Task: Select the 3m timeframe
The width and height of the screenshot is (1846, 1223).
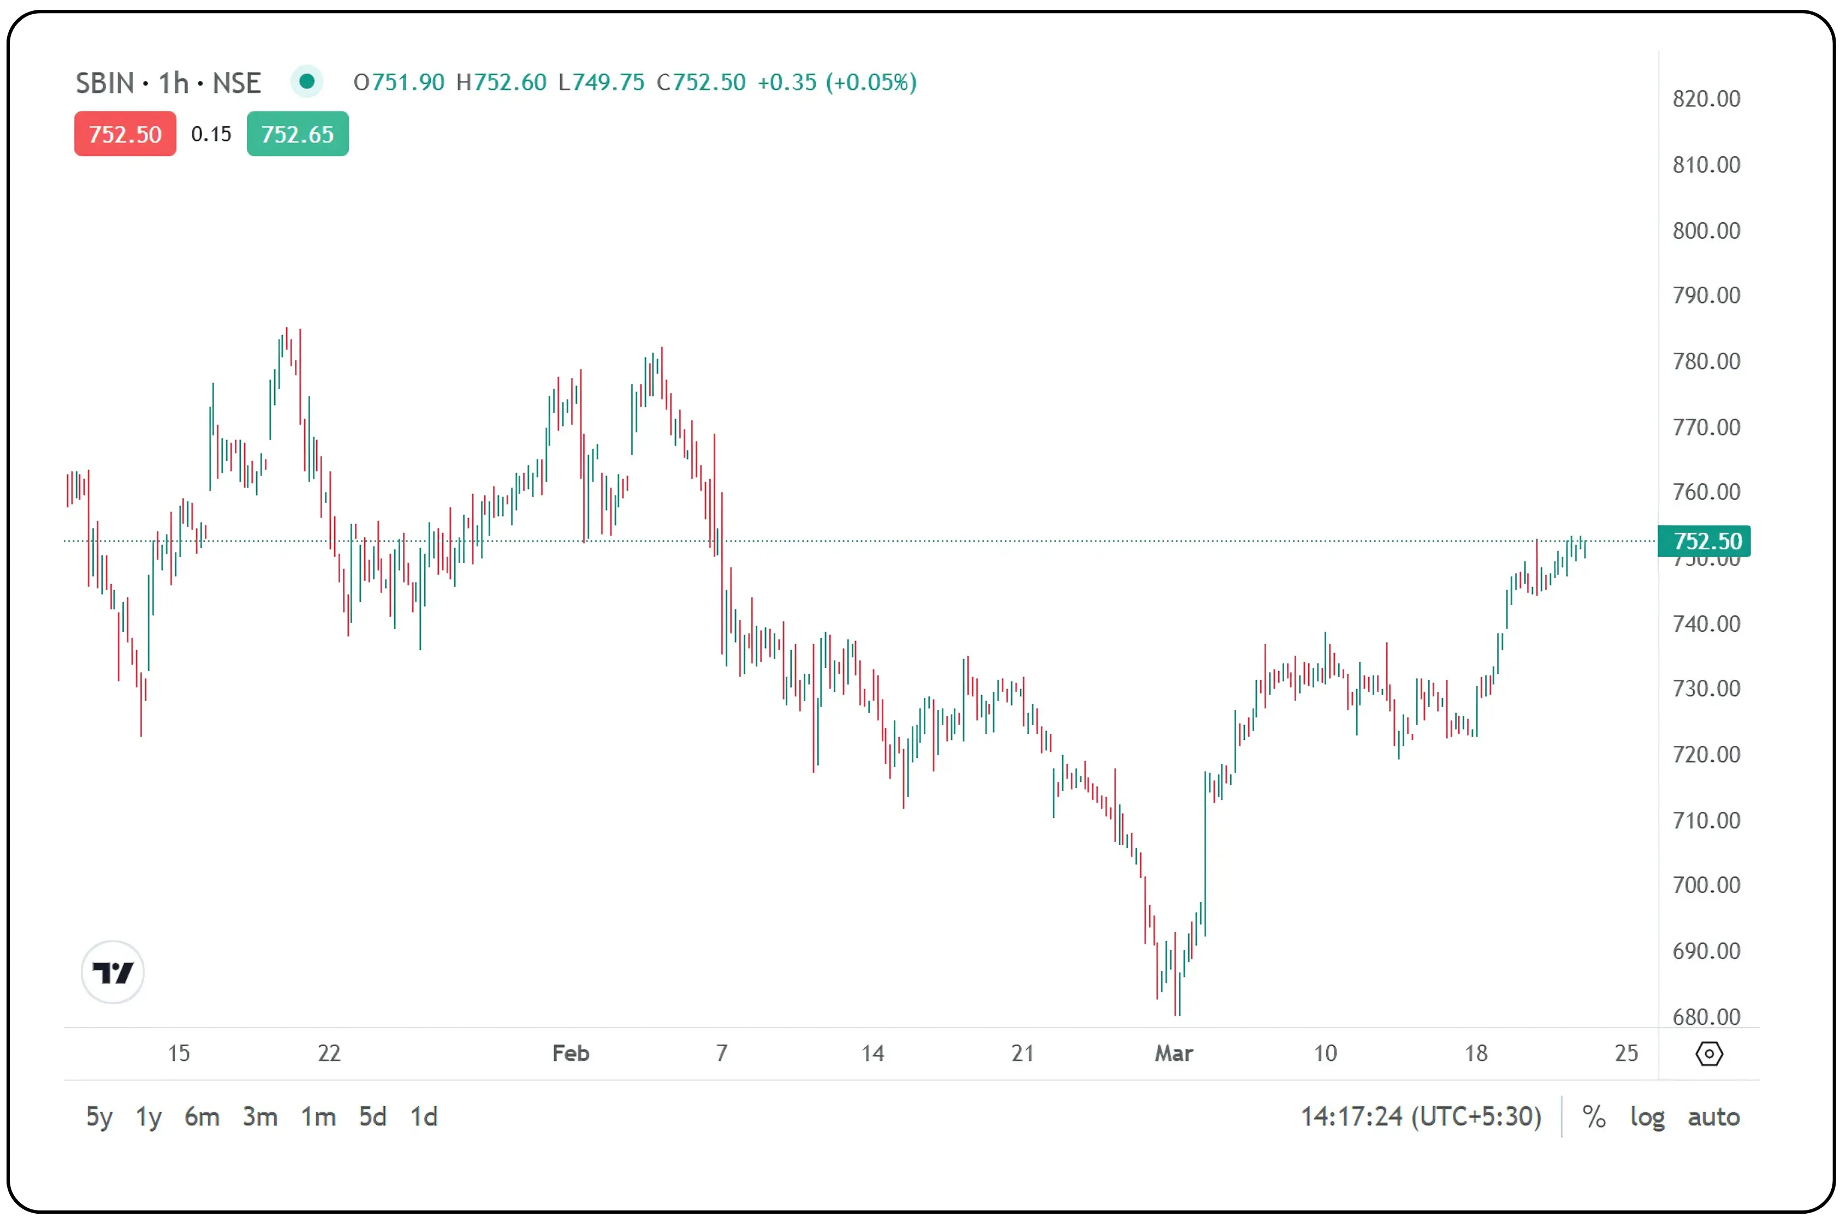Action: [260, 1117]
